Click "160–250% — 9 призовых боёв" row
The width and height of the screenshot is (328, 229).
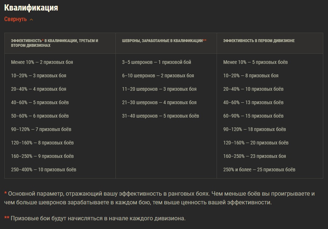pyautogui.click(x=42, y=156)
